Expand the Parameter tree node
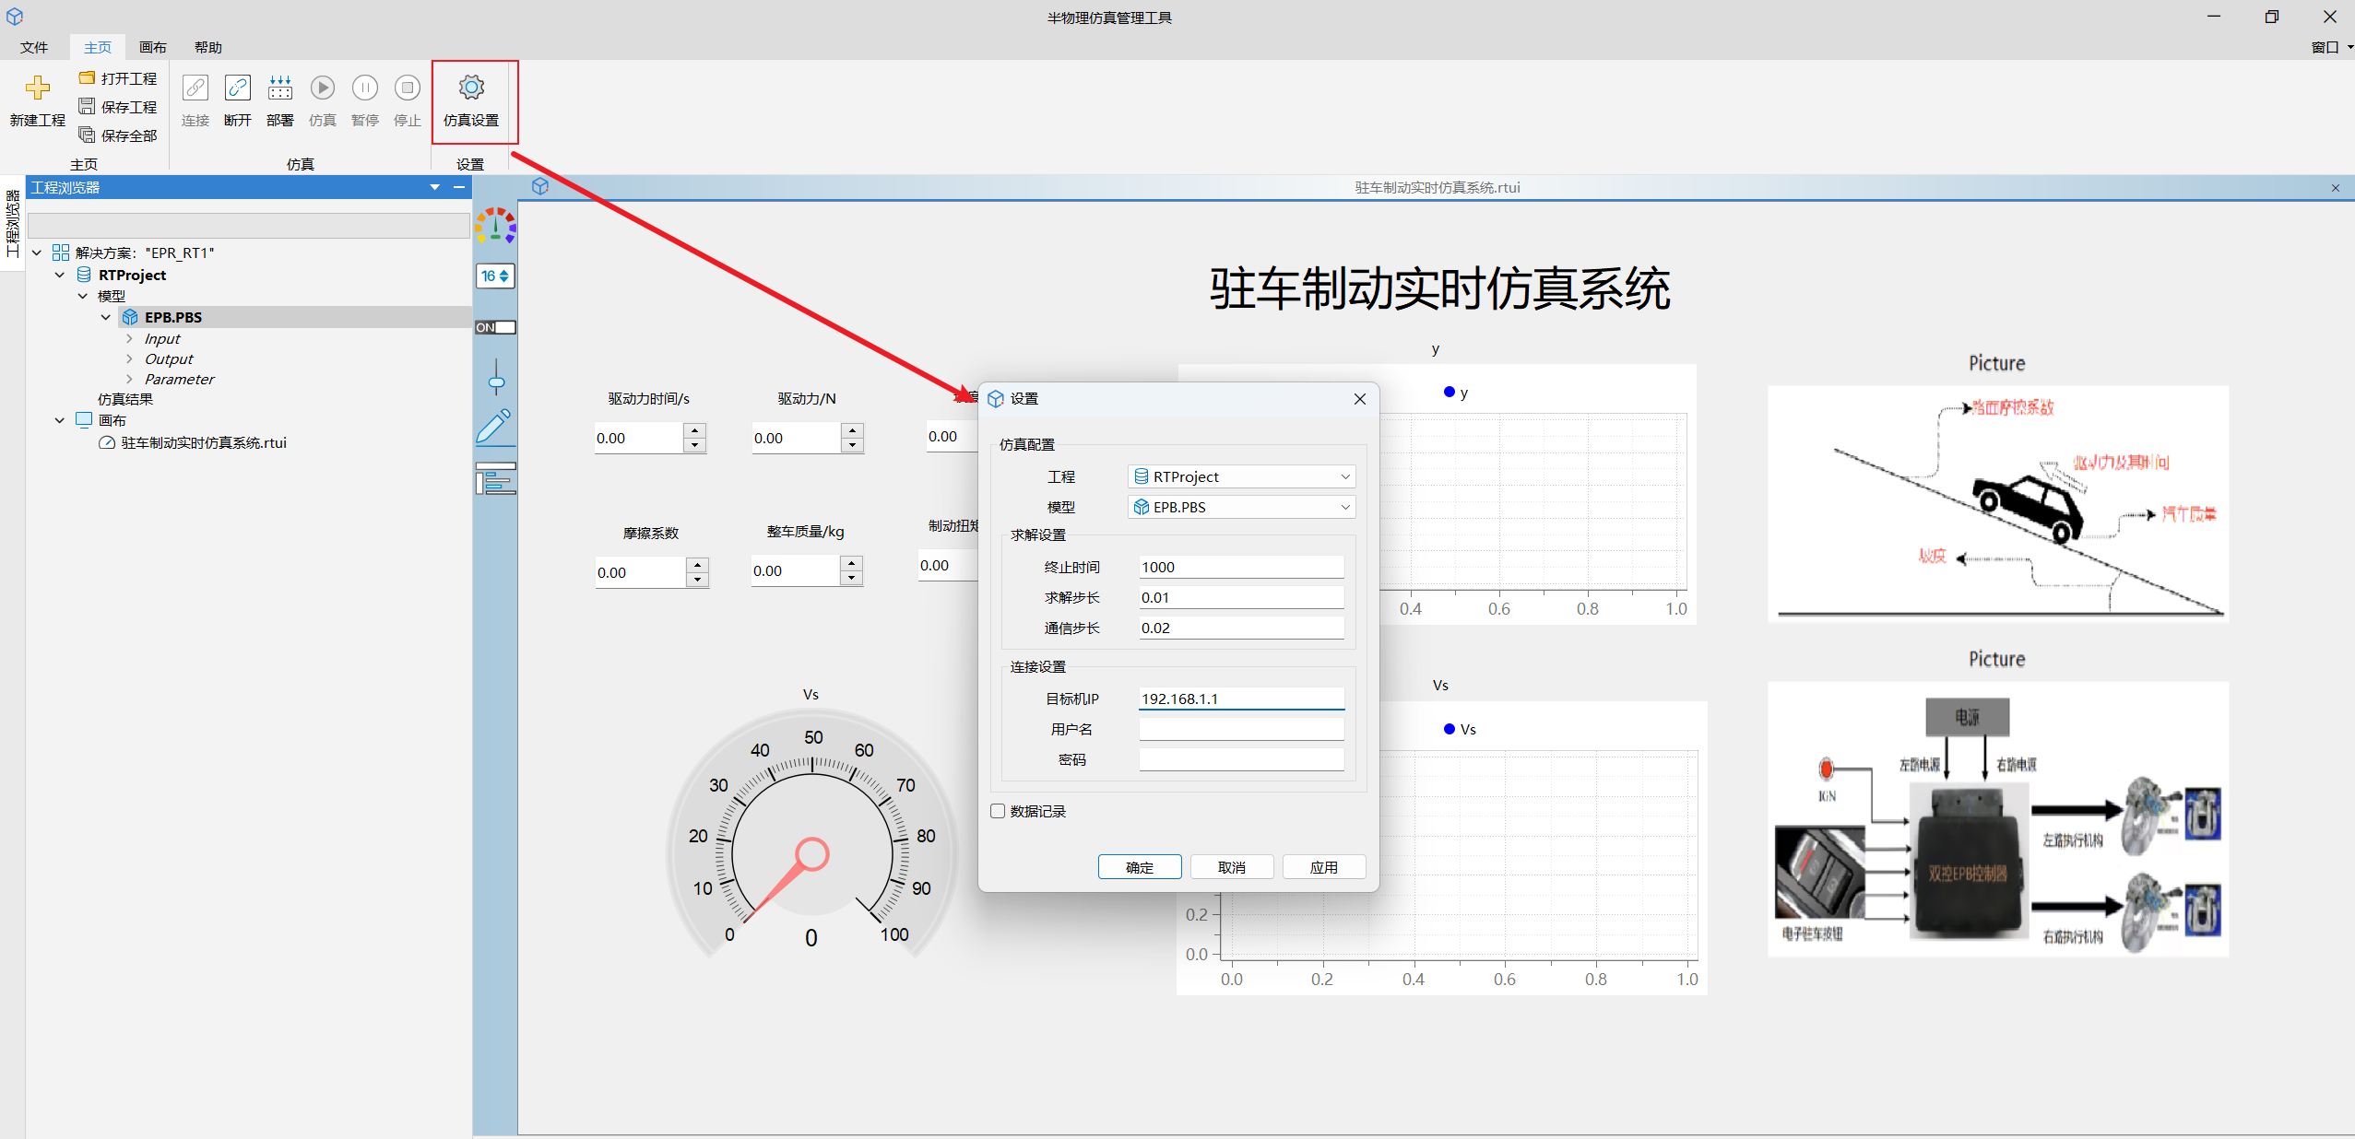2355x1139 pixels. tap(129, 379)
